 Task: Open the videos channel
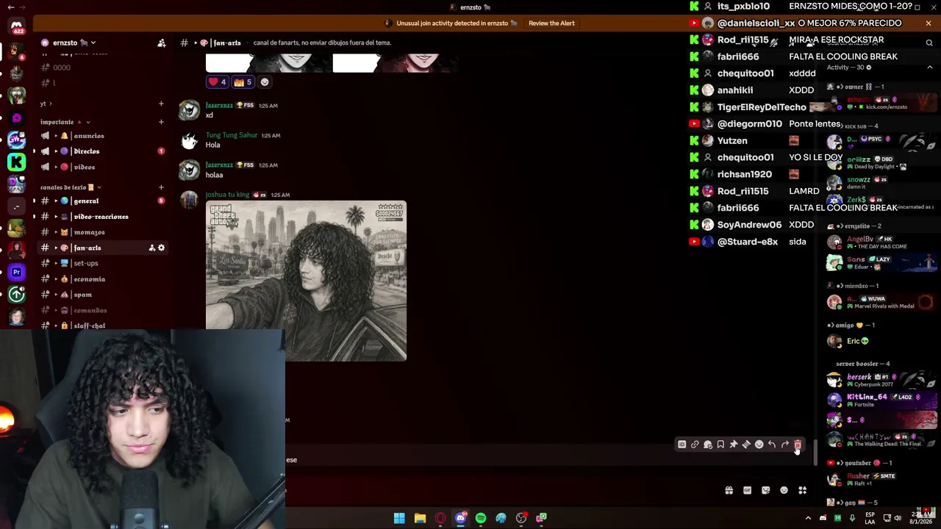[x=102, y=167]
